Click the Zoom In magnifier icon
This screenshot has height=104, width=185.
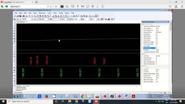coord(40,16)
